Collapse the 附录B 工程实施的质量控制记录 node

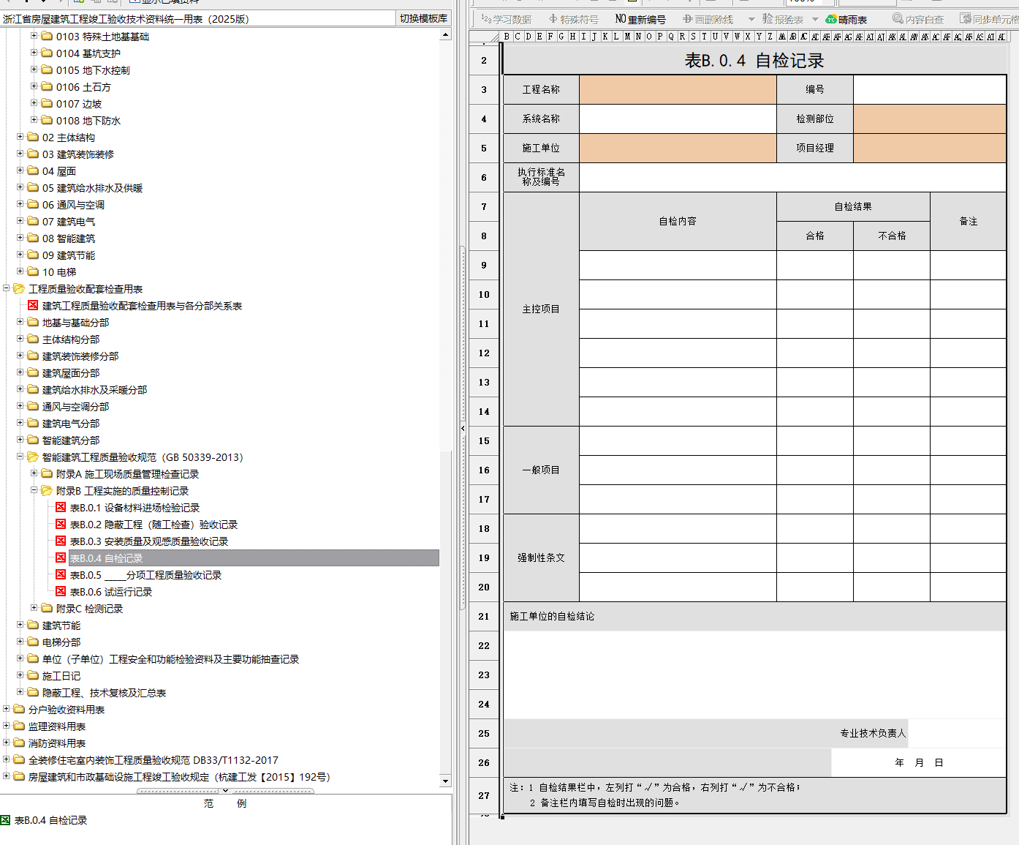pos(34,490)
